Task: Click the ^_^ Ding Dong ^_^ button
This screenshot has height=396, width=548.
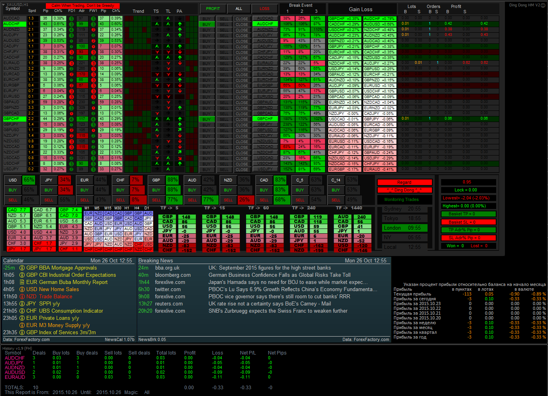Action: pyautogui.click(x=404, y=190)
